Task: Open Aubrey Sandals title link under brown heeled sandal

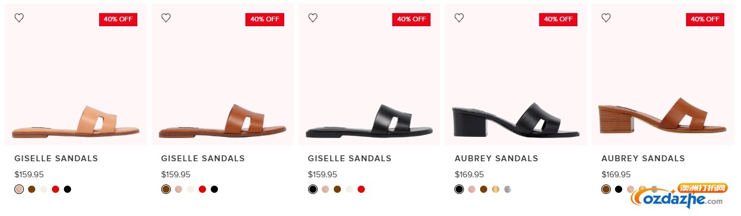Action: (643, 158)
